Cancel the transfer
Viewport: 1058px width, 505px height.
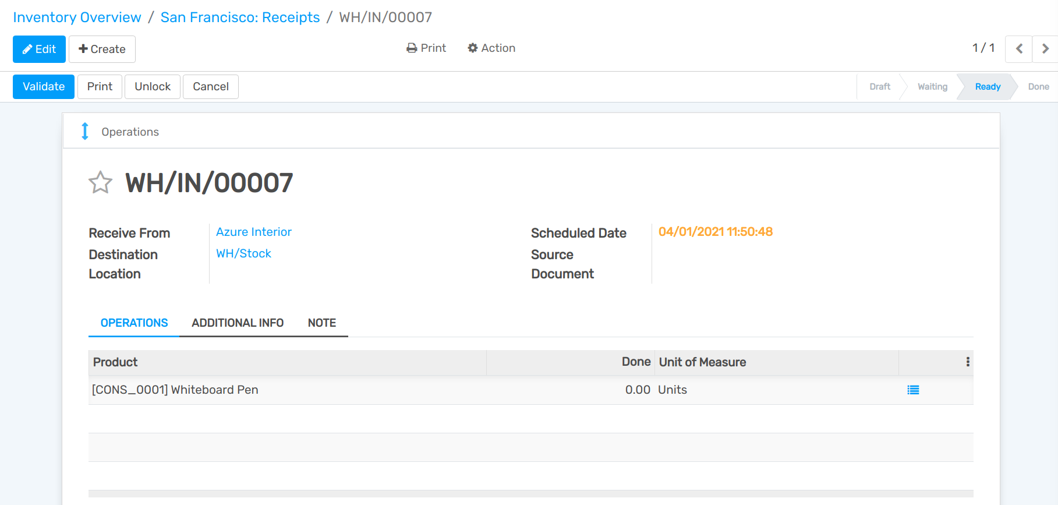[x=211, y=87]
